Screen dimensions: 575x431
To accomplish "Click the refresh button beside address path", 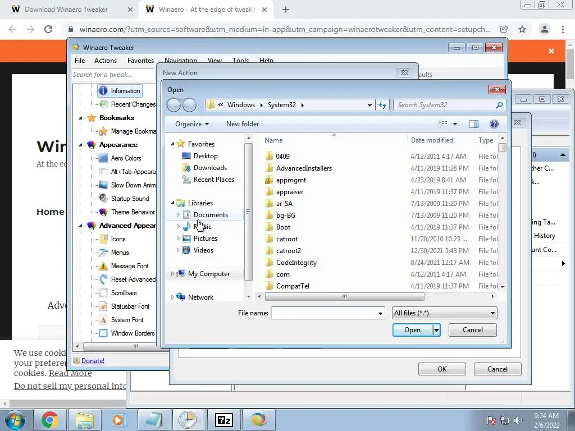I will (382, 105).
